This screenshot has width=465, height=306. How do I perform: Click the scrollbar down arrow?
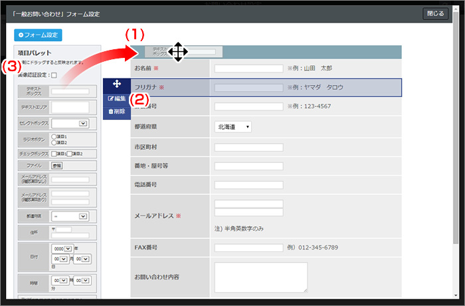tap(456, 295)
